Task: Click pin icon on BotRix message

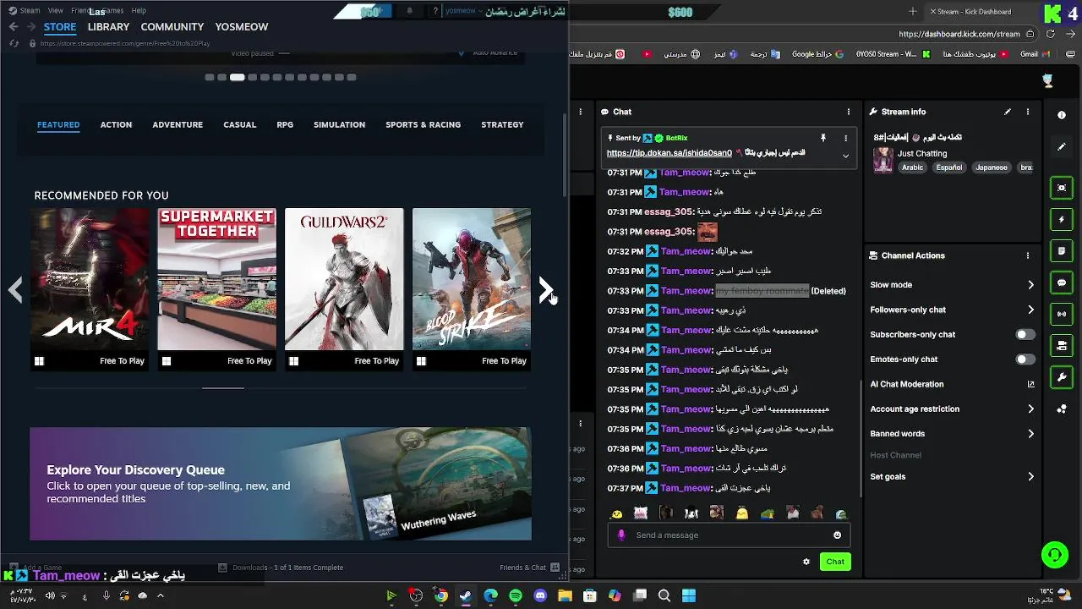Action: click(822, 138)
